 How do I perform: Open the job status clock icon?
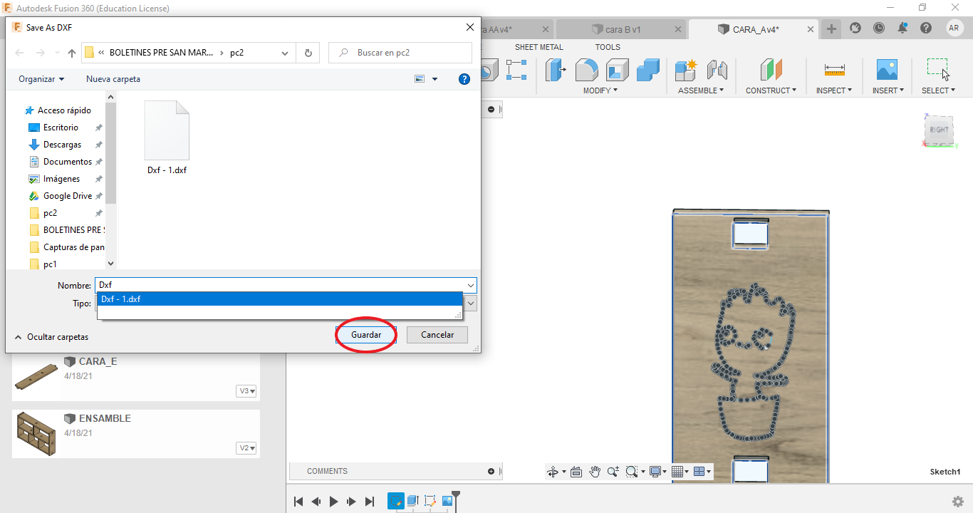(879, 28)
